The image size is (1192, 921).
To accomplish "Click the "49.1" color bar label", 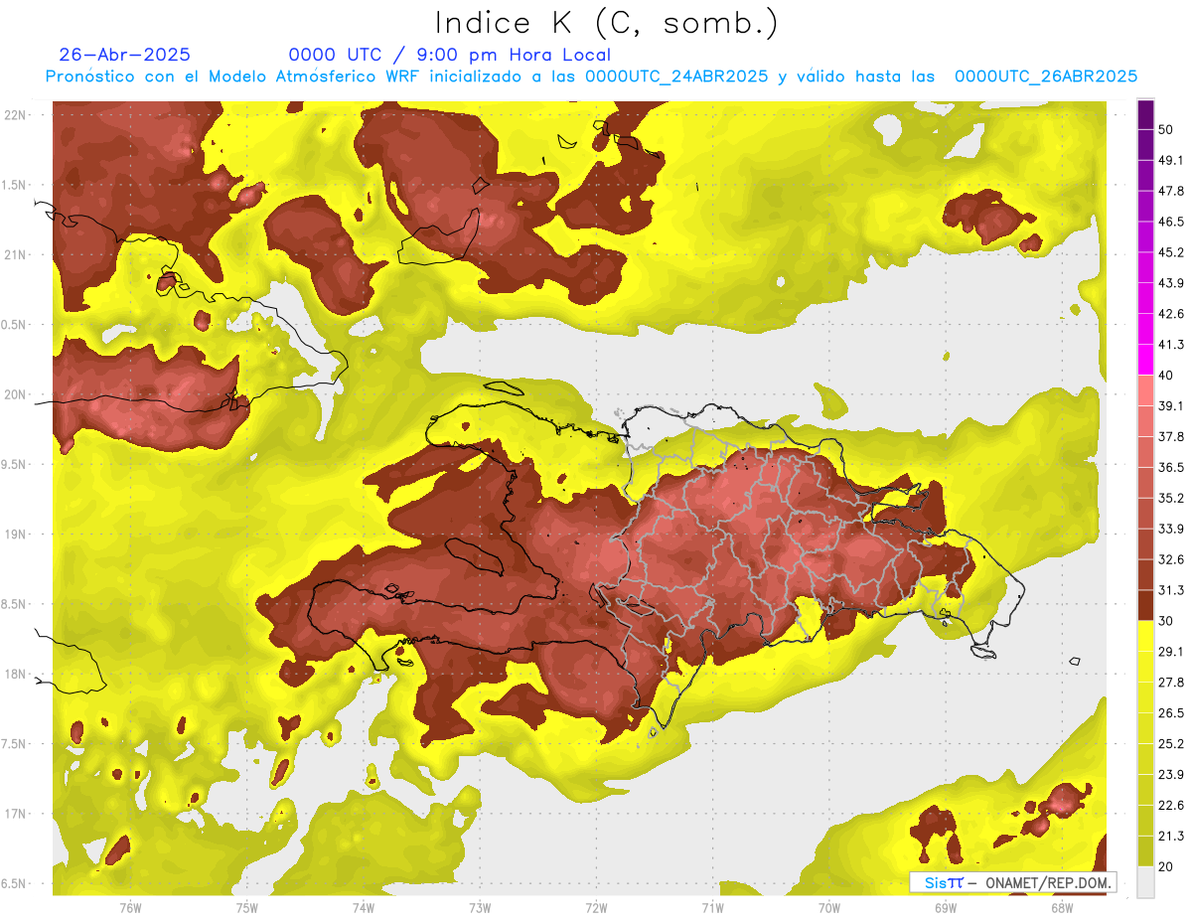I will (1171, 160).
